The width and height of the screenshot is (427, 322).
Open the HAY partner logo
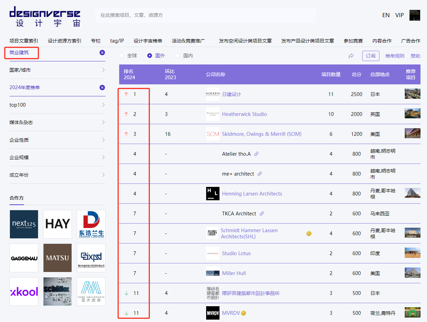point(58,224)
